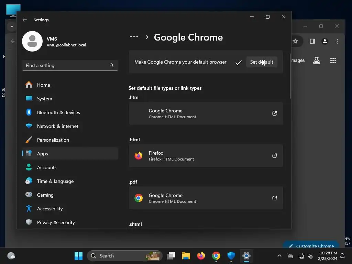Change .pdf default from Google Chrome
This screenshot has height=264, width=352.
[x=206, y=198]
